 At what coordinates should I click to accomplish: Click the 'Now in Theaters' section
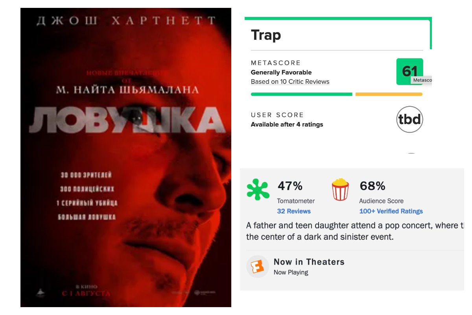pos(309,261)
